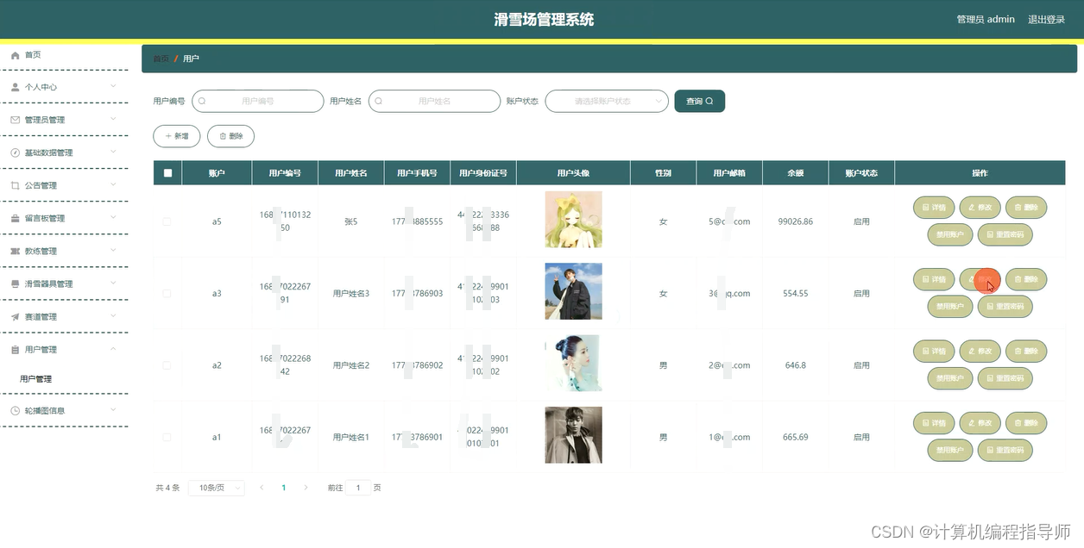Check the row checkbox for a3
Image resolution: width=1084 pixels, height=548 pixels.
pos(167,294)
